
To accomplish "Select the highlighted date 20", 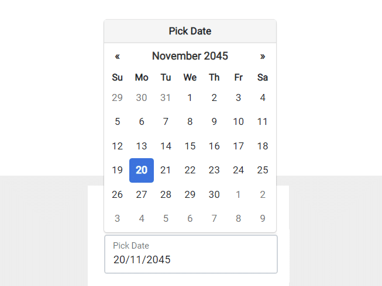I will (142, 170).
